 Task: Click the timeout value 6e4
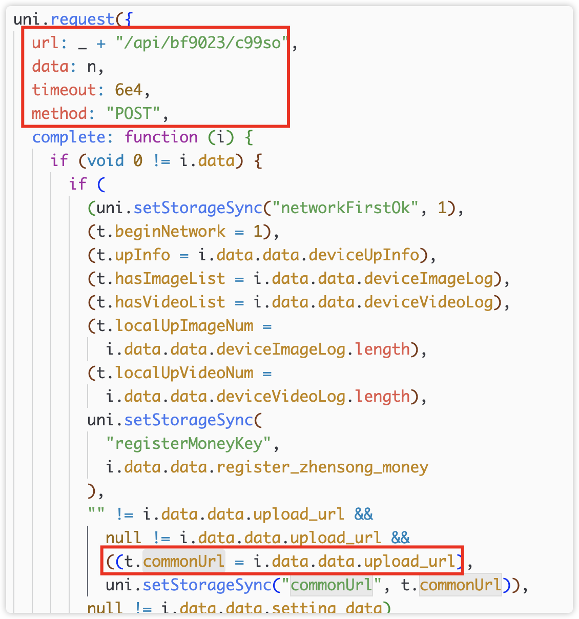129,90
